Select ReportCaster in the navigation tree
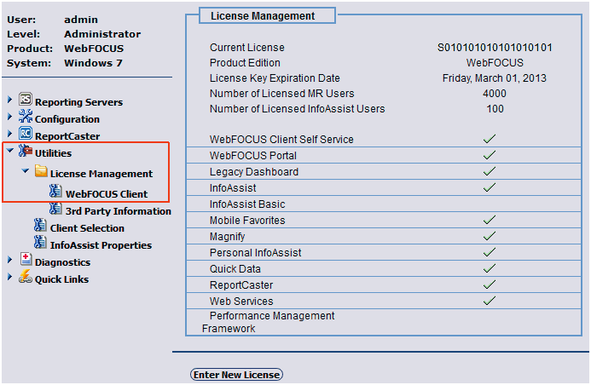 [x=67, y=136]
